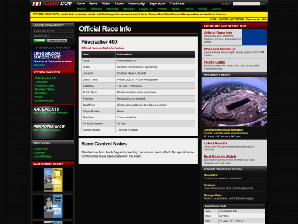Click the NSCRS.COM site logo
This screenshot has width=298, height=224.
coord(52,3)
